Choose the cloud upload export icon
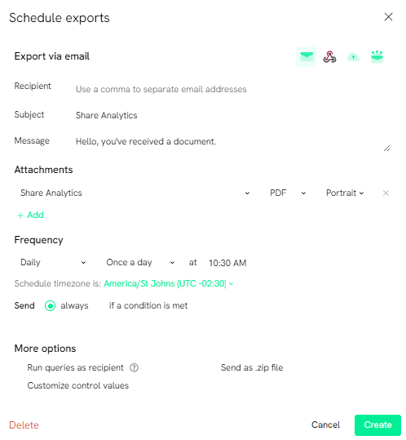 point(353,57)
